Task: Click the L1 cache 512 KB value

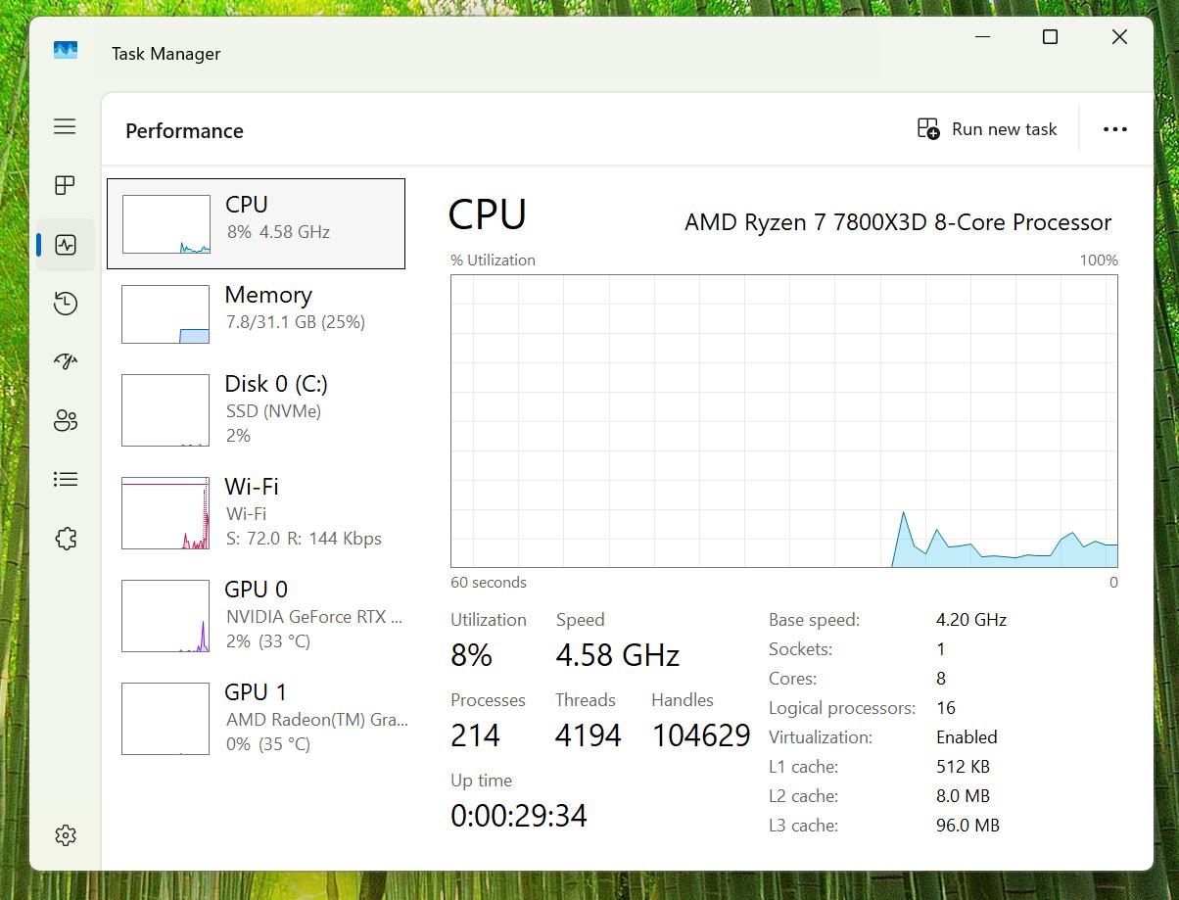Action: (x=962, y=767)
